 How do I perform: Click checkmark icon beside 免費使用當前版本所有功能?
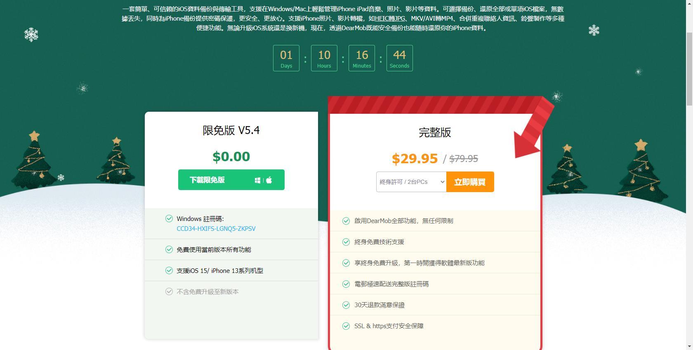click(x=169, y=249)
